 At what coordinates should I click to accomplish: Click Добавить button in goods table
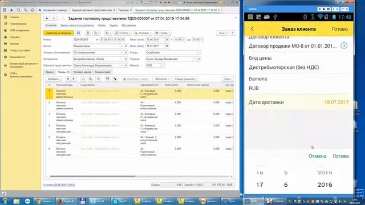pyautogui.click(x=53, y=79)
